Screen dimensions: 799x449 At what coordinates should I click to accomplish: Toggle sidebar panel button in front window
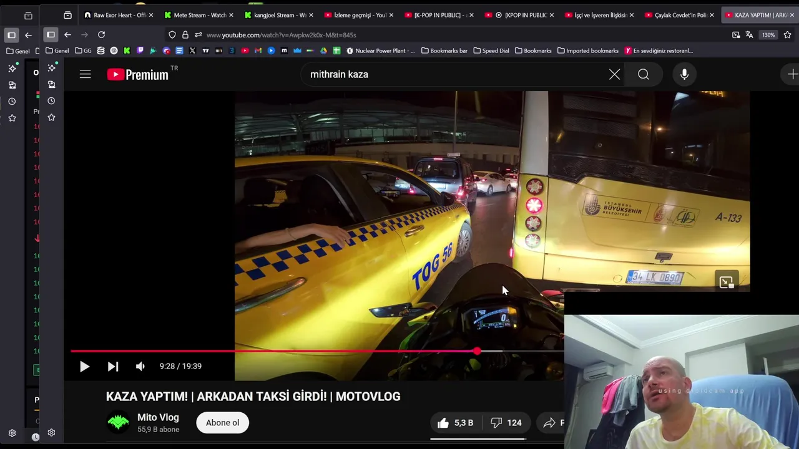(x=51, y=35)
